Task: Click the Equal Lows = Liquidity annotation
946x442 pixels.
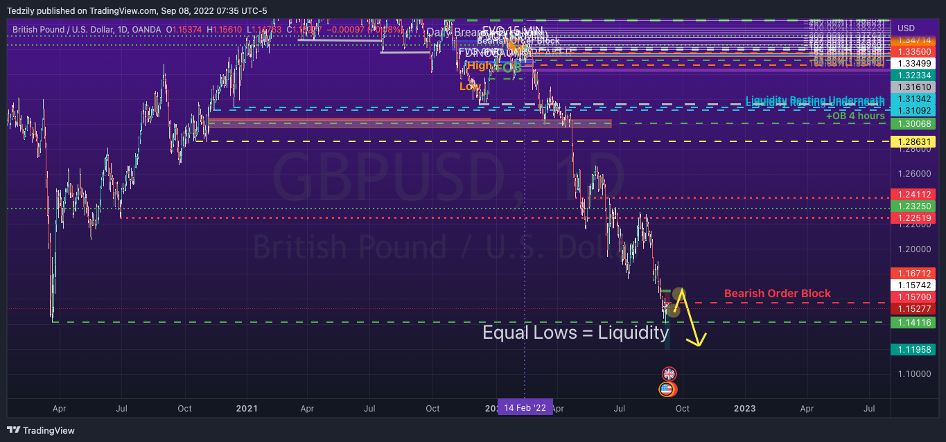Action: 576,333
